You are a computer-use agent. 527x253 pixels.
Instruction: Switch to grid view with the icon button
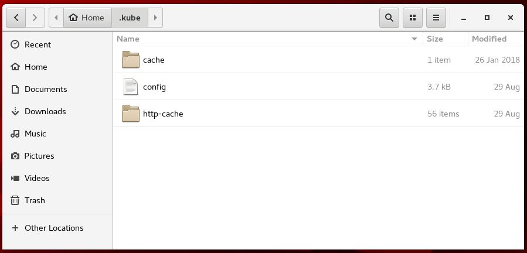pos(413,18)
